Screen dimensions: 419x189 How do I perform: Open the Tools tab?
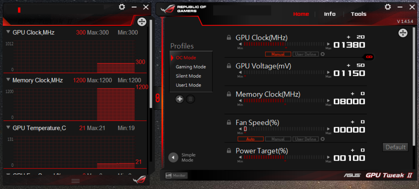(x=358, y=14)
